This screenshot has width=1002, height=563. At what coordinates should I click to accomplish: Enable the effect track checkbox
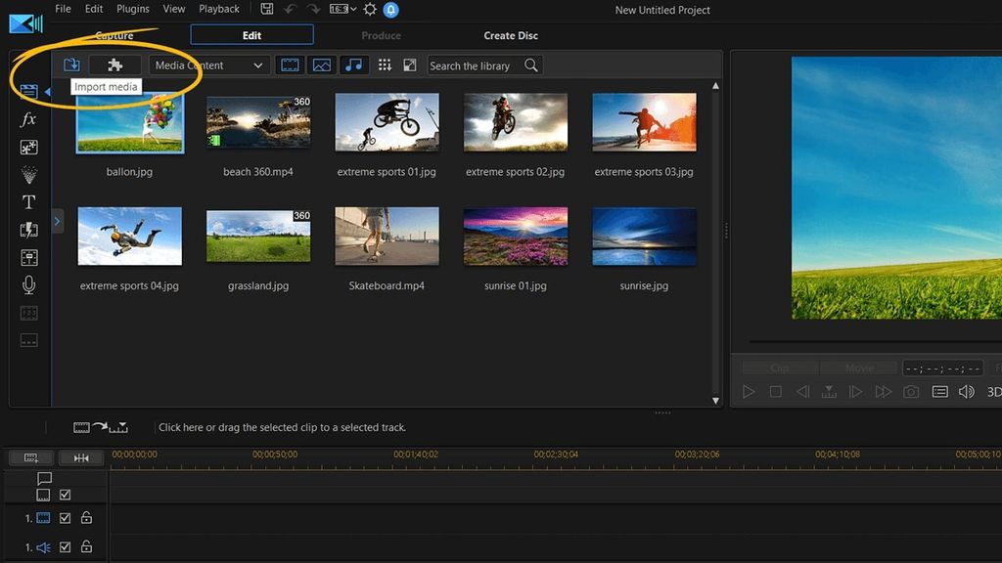point(65,495)
